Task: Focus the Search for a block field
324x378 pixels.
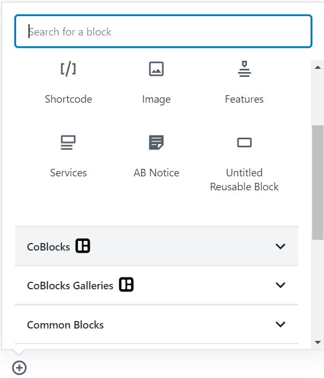Action: click(163, 31)
